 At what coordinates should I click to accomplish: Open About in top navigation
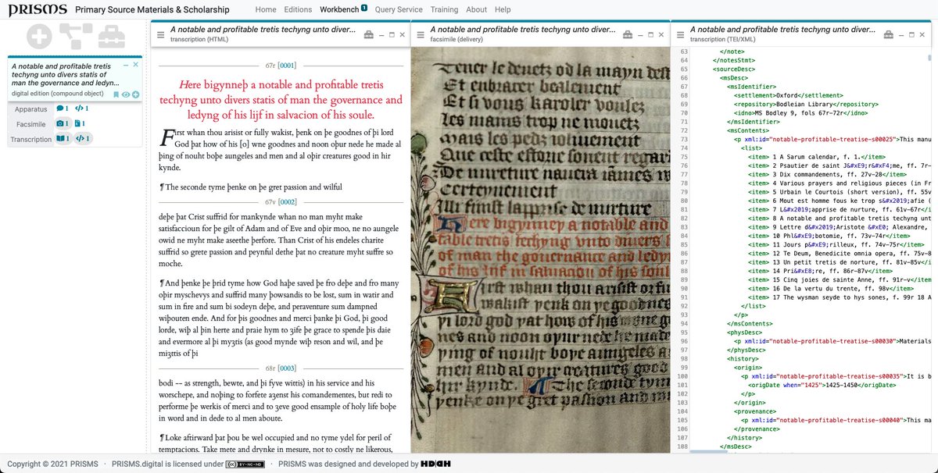[x=476, y=9]
